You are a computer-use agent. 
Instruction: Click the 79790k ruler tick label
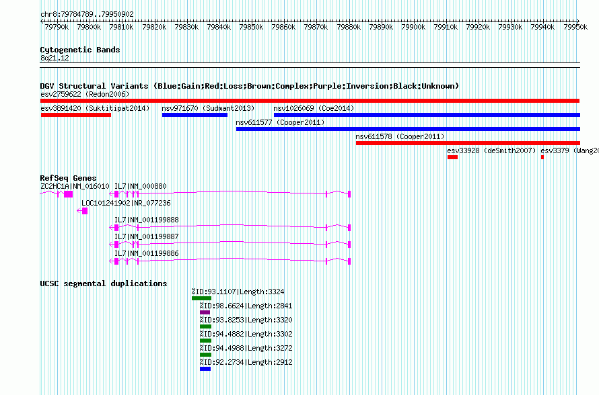[x=57, y=27]
